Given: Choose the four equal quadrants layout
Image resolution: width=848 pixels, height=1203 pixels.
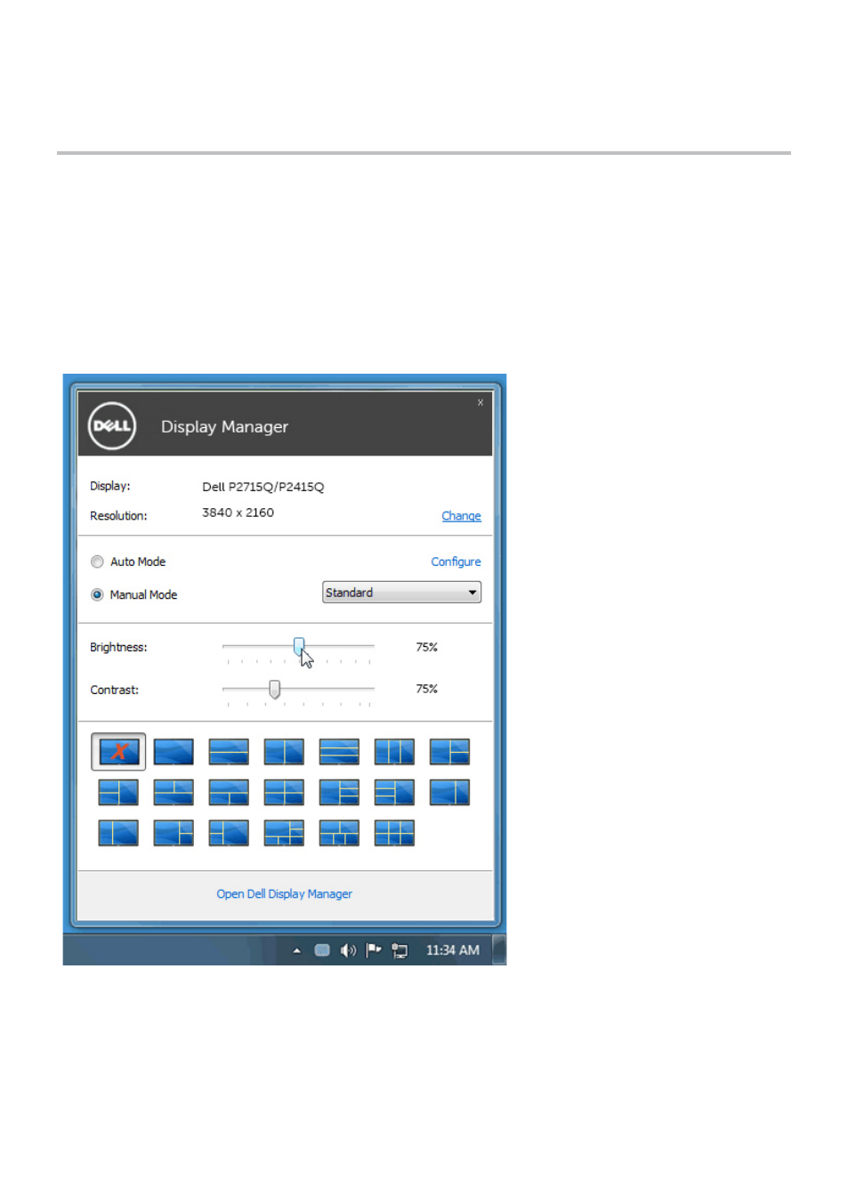Looking at the screenshot, I should [x=284, y=792].
